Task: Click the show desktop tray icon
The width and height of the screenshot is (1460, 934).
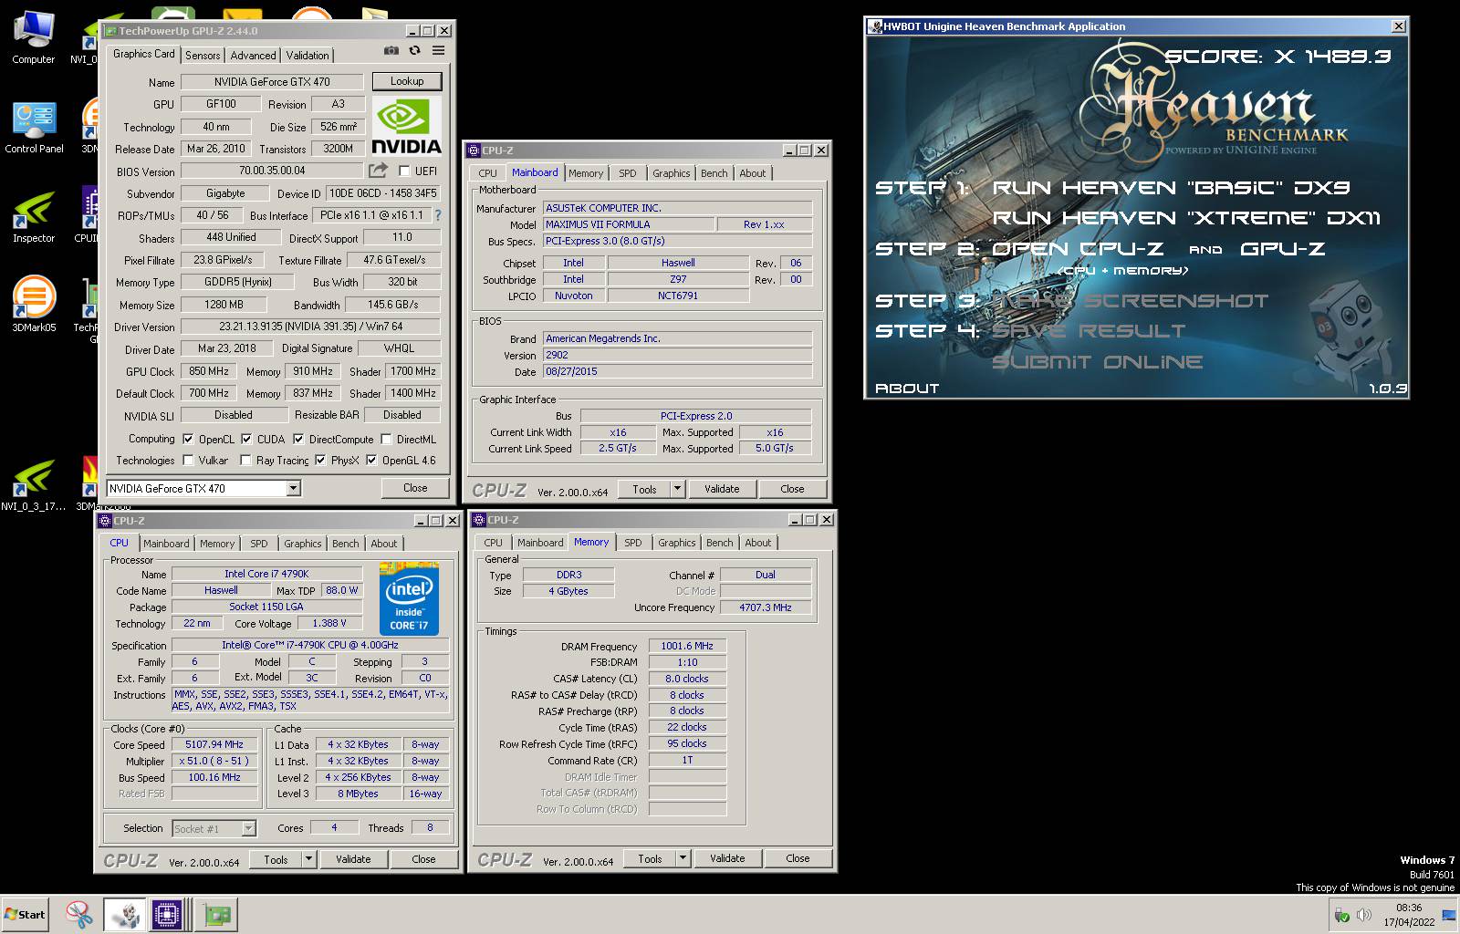Action: click(1449, 915)
